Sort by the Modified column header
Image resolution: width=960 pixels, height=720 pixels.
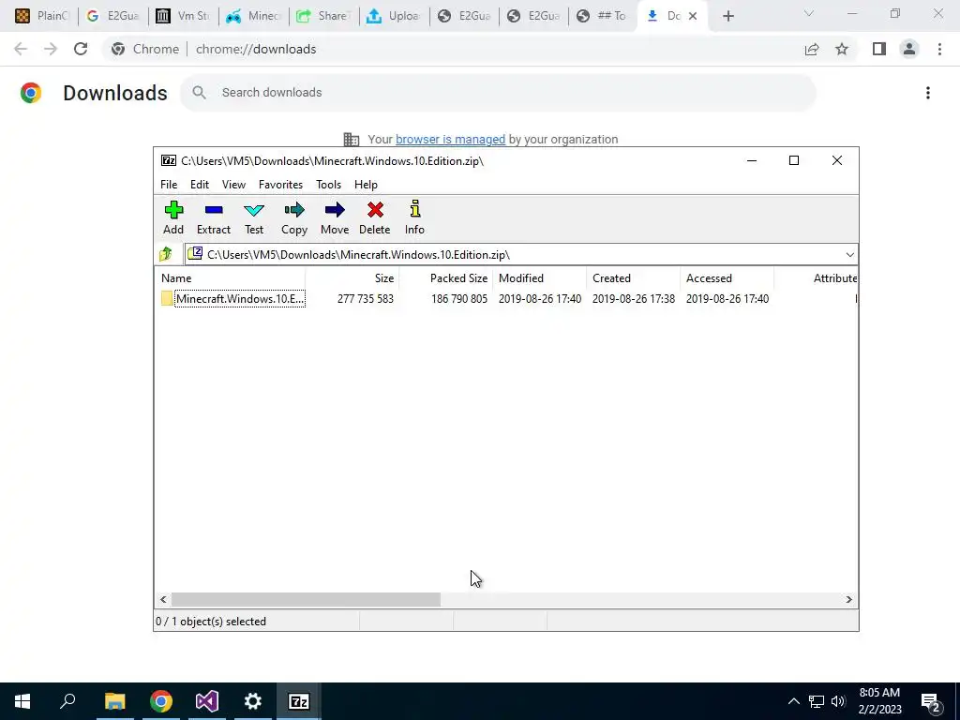(x=539, y=277)
